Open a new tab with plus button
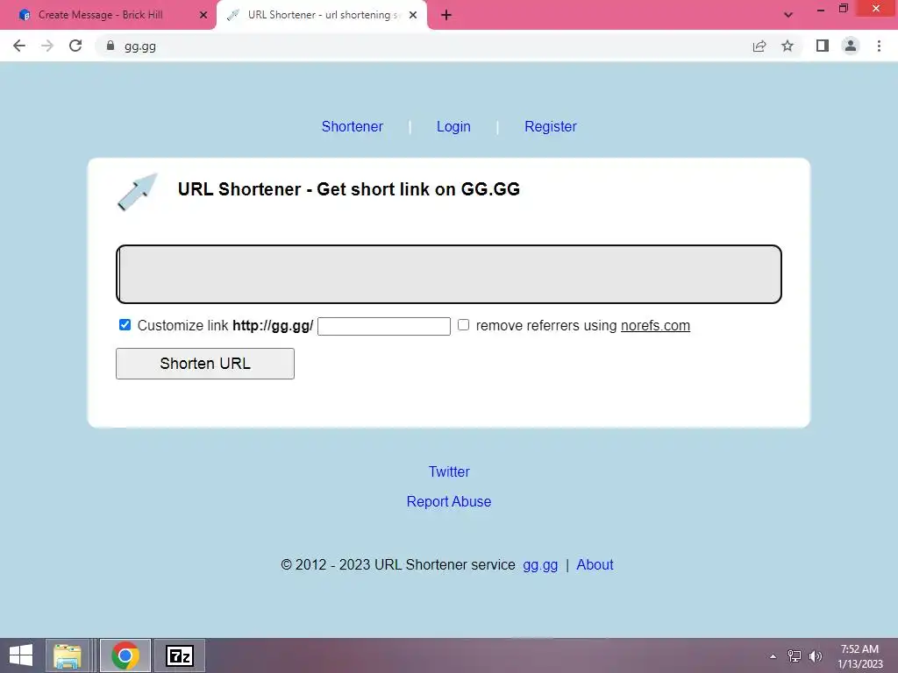This screenshot has height=673, width=898. (x=446, y=15)
